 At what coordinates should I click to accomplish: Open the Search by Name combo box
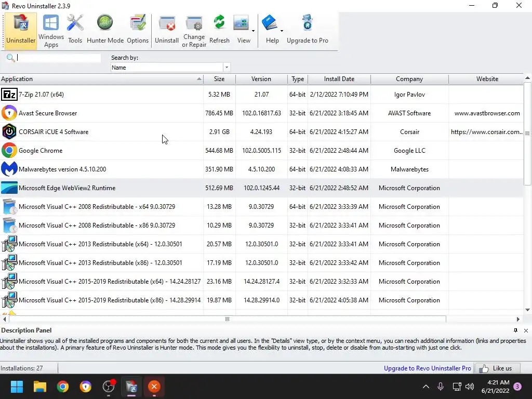tap(170, 68)
